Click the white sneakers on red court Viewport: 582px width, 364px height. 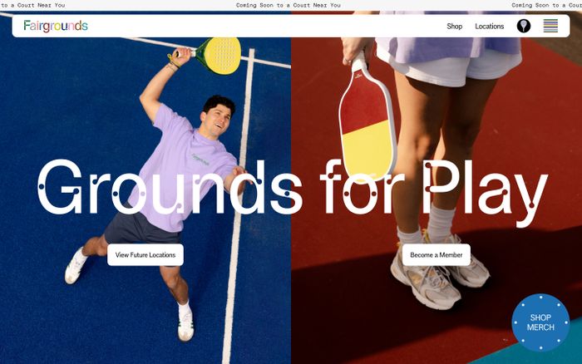point(440,273)
